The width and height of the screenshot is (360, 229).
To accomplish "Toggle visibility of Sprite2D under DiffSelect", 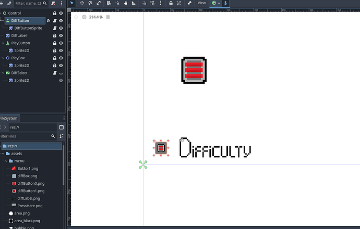I will click(x=61, y=80).
